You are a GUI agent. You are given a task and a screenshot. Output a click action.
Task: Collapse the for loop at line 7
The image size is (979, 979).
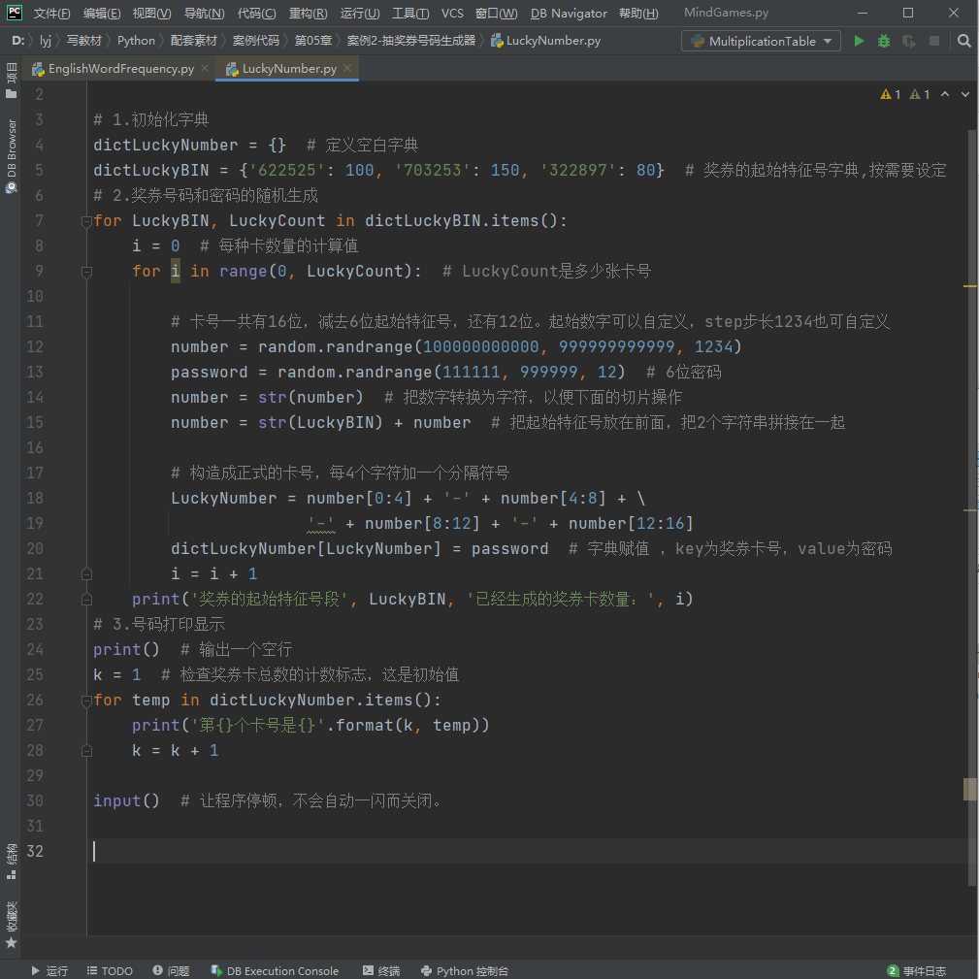point(86,221)
